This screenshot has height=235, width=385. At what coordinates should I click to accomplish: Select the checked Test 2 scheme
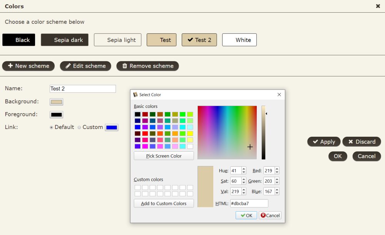click(x=199, y=40)
